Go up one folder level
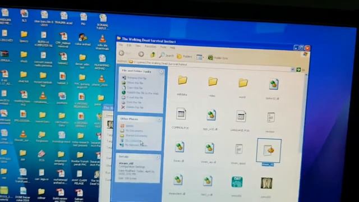 tap(153, 55)
